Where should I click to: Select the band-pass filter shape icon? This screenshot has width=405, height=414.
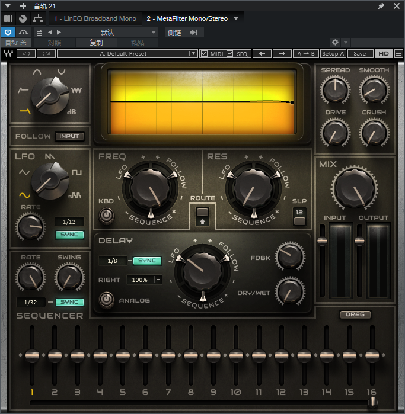click(x=37, y=72)
